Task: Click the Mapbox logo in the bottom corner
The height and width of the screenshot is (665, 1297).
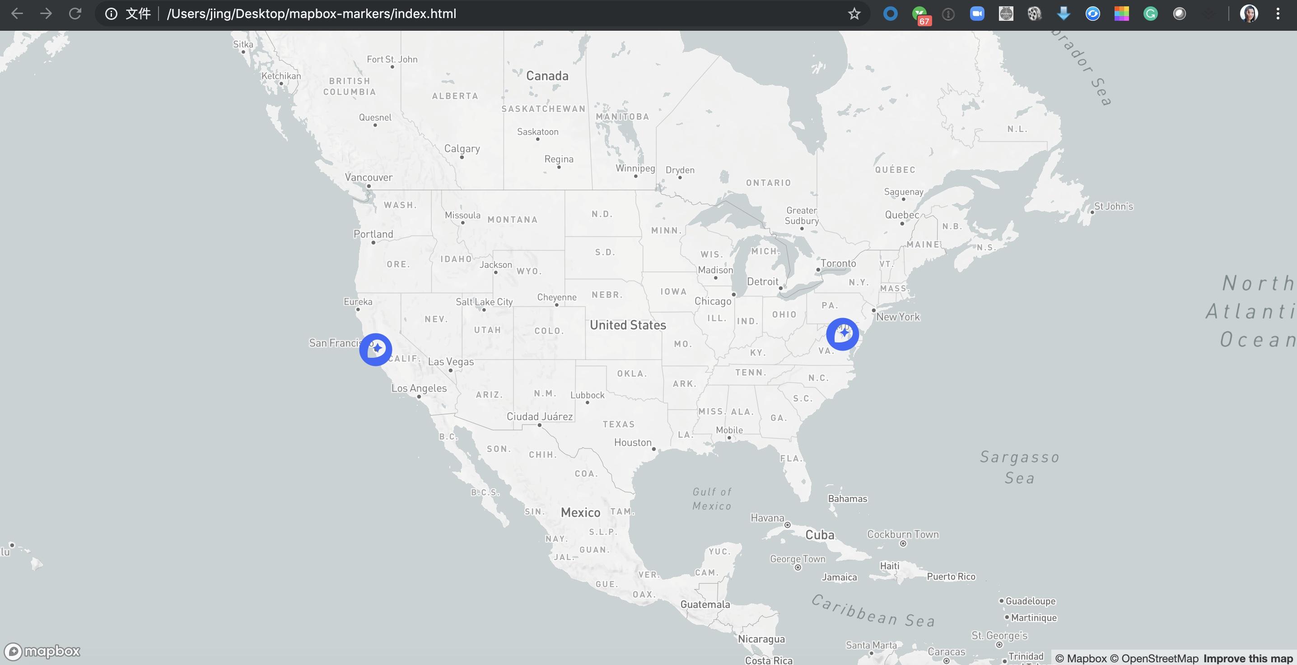Action: [42, 651]
